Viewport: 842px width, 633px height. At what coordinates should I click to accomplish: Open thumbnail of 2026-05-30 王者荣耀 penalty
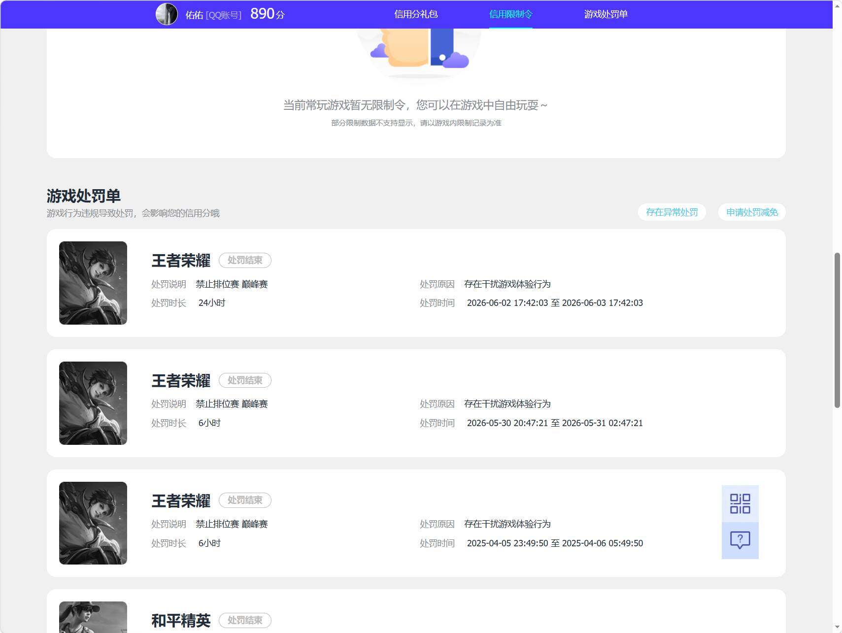pos(93,403)
